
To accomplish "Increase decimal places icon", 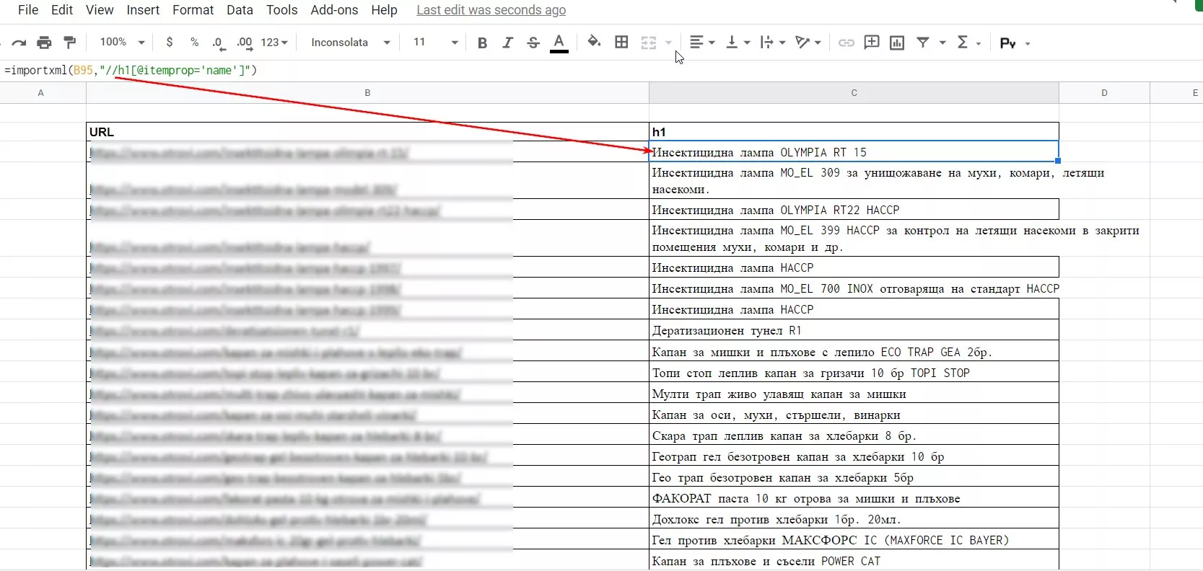I will (245, 43).
